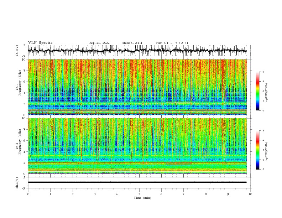Click the ch.1 voltage waveform trace
Screen dimensions: 282x218
(137, 51)
